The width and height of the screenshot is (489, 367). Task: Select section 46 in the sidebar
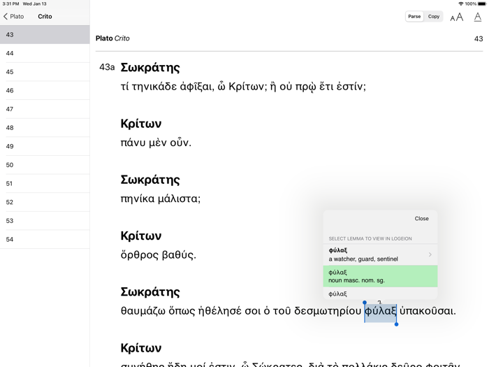click(x=45, y=90)
